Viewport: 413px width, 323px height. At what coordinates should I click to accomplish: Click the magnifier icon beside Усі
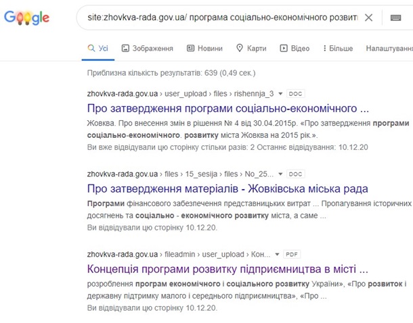click(x=91, y=49)
